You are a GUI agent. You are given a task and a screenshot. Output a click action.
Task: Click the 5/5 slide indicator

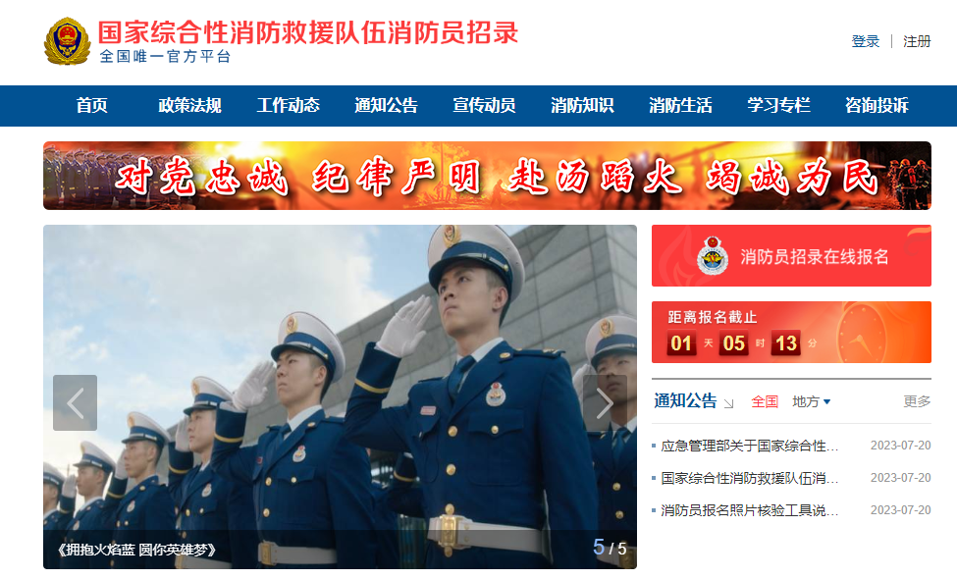point(610,548)
